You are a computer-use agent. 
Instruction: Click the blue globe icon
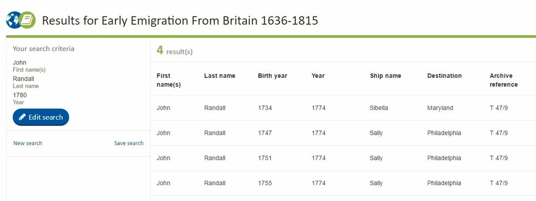pyautogui.click(x=13, y=20)
